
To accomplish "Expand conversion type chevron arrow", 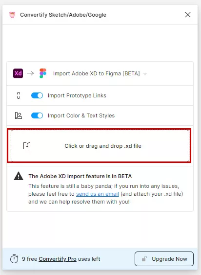I will 145,74.
